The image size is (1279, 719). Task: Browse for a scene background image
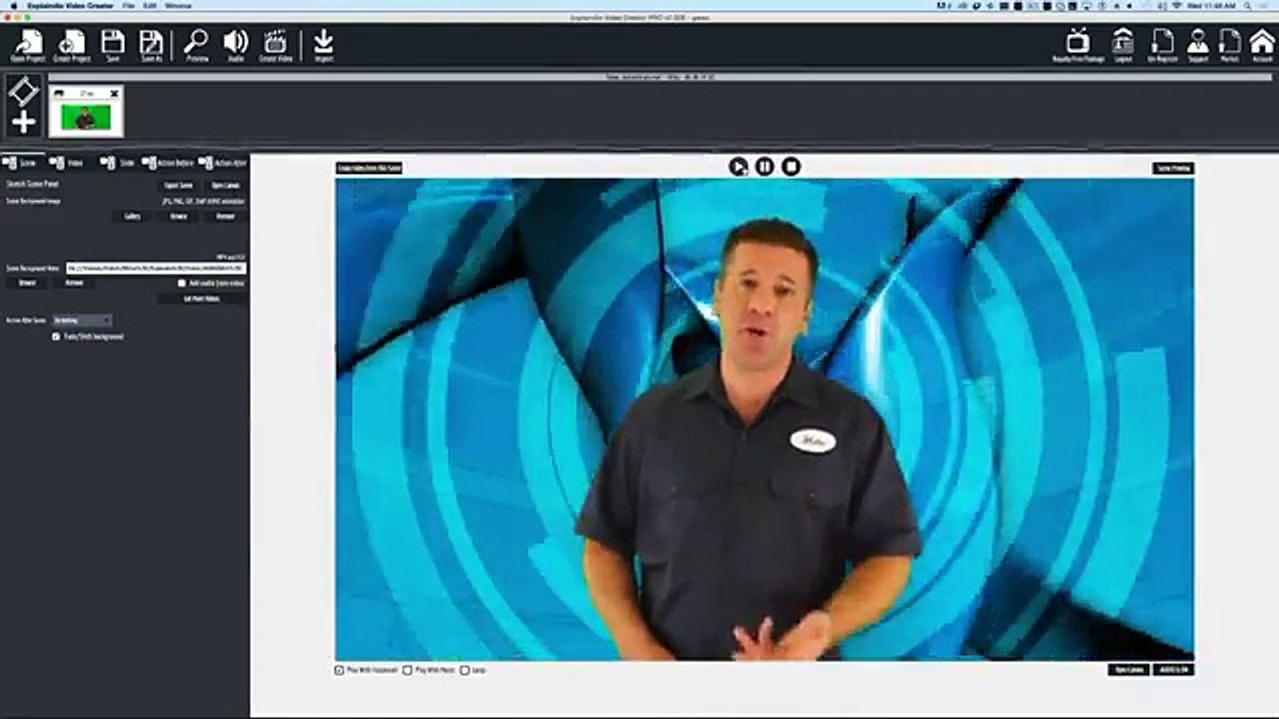coord(179,216)
